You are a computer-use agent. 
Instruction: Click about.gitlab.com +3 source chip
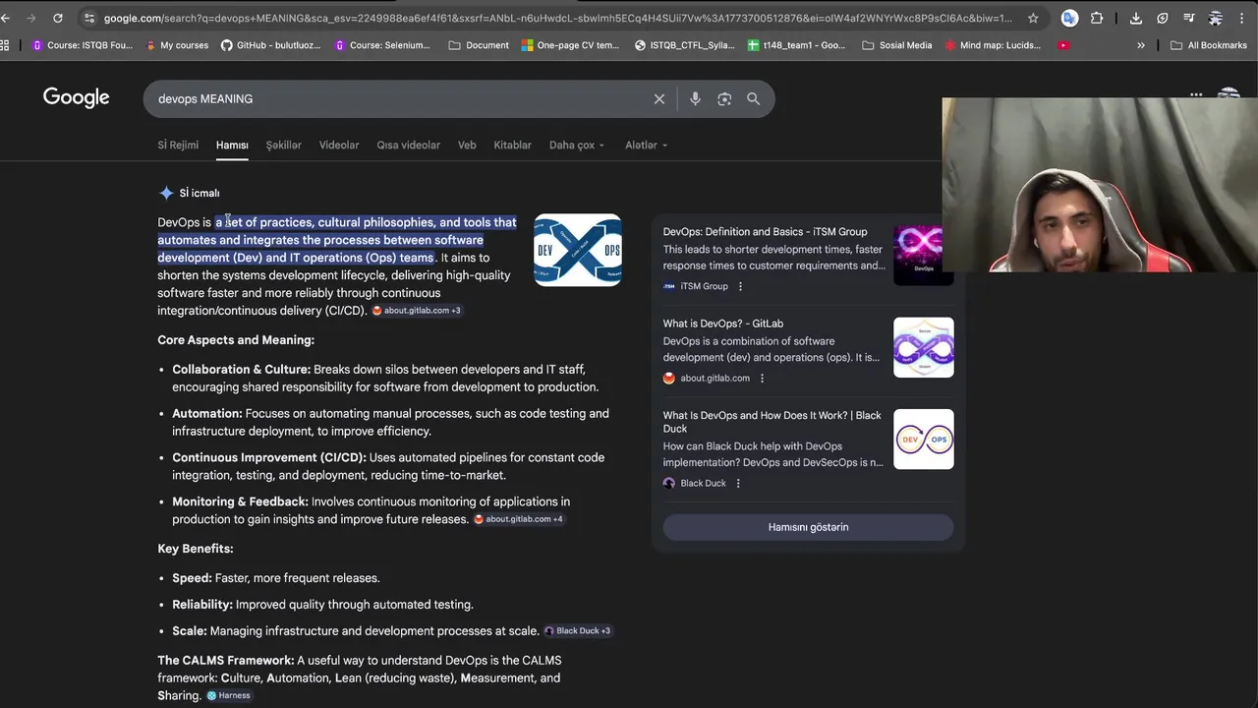coord(416,311)
